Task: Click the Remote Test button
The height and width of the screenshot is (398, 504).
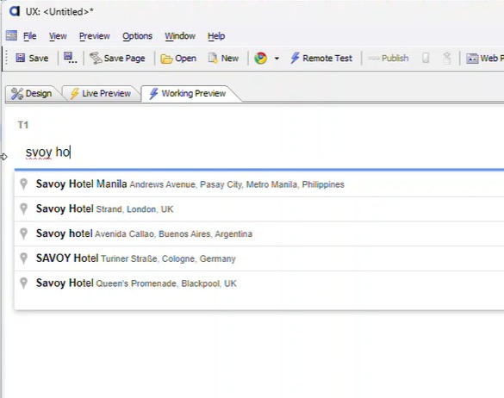Action: pos(321,59)
